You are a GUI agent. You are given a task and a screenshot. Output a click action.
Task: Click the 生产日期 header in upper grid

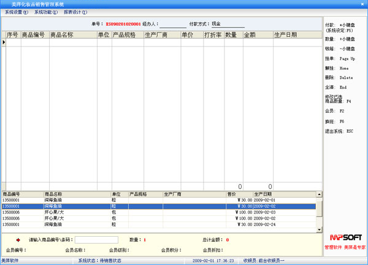point(285,35)
